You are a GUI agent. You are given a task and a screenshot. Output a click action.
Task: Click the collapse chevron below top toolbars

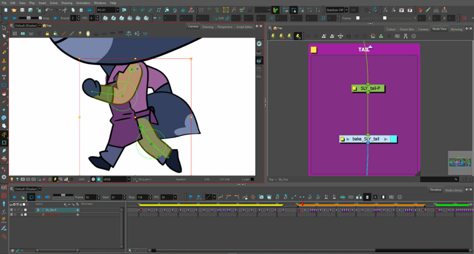370,23
